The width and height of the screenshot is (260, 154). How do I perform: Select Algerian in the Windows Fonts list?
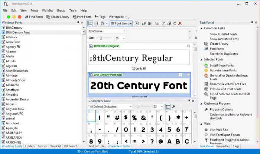(x=11, y=66)
